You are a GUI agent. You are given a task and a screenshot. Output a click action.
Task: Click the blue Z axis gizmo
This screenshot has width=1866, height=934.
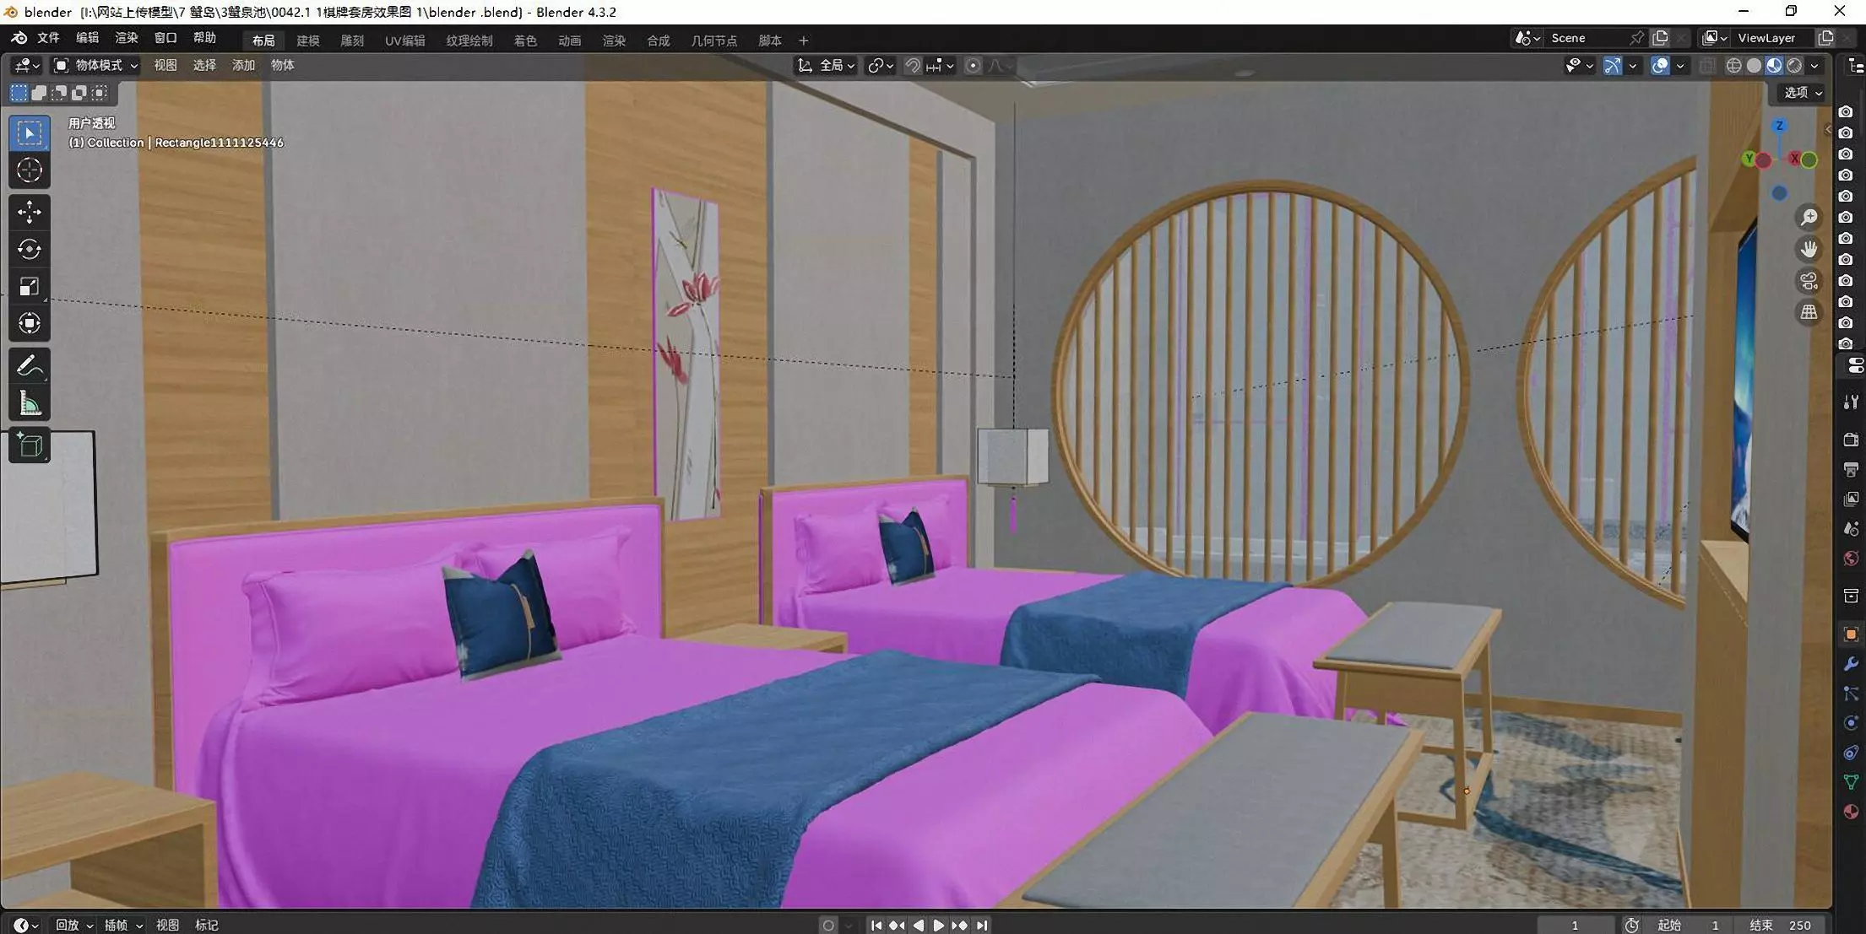tap(1779, 126)
